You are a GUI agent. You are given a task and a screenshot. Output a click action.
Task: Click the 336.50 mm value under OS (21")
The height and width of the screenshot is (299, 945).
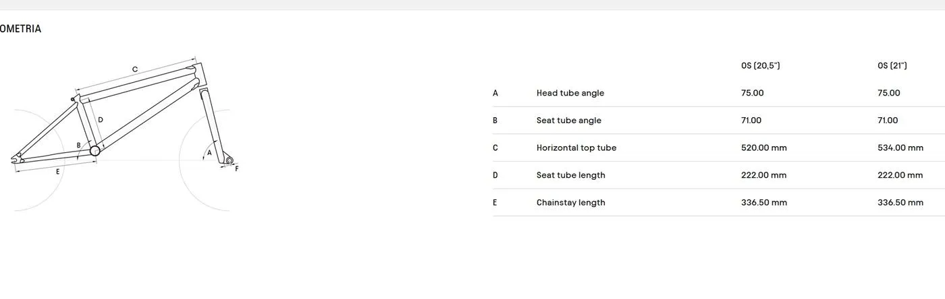coord(900,203)
